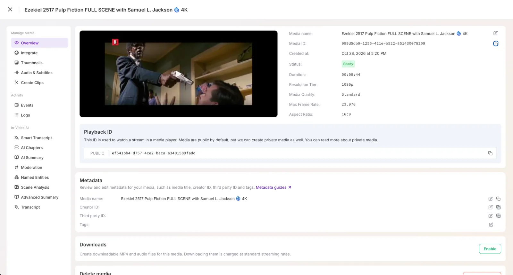Copy the Creator ID value

click(x=498, y=207)
